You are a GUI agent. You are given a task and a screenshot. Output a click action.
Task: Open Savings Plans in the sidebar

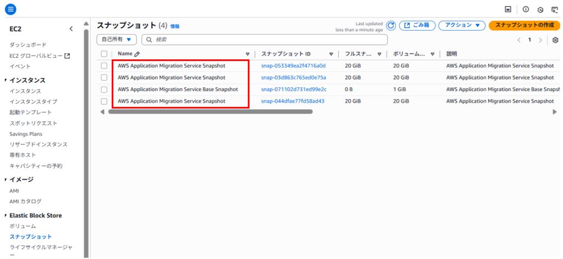click(x=26, y=134)
